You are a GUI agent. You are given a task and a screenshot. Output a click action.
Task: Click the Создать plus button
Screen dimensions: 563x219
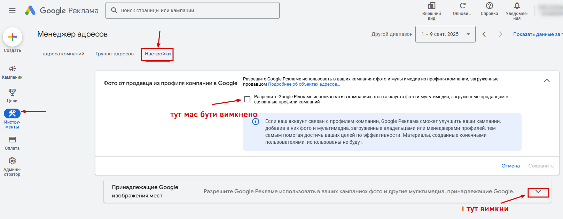point(13,37)
